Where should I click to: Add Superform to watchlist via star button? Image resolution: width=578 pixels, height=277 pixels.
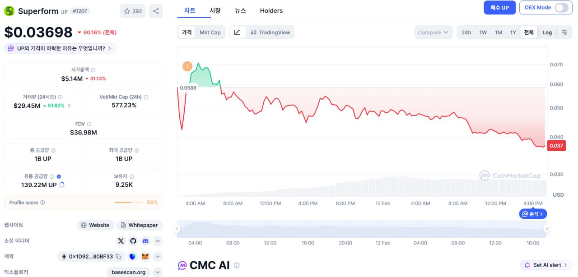pyautogui.click(x=133, y=11)
